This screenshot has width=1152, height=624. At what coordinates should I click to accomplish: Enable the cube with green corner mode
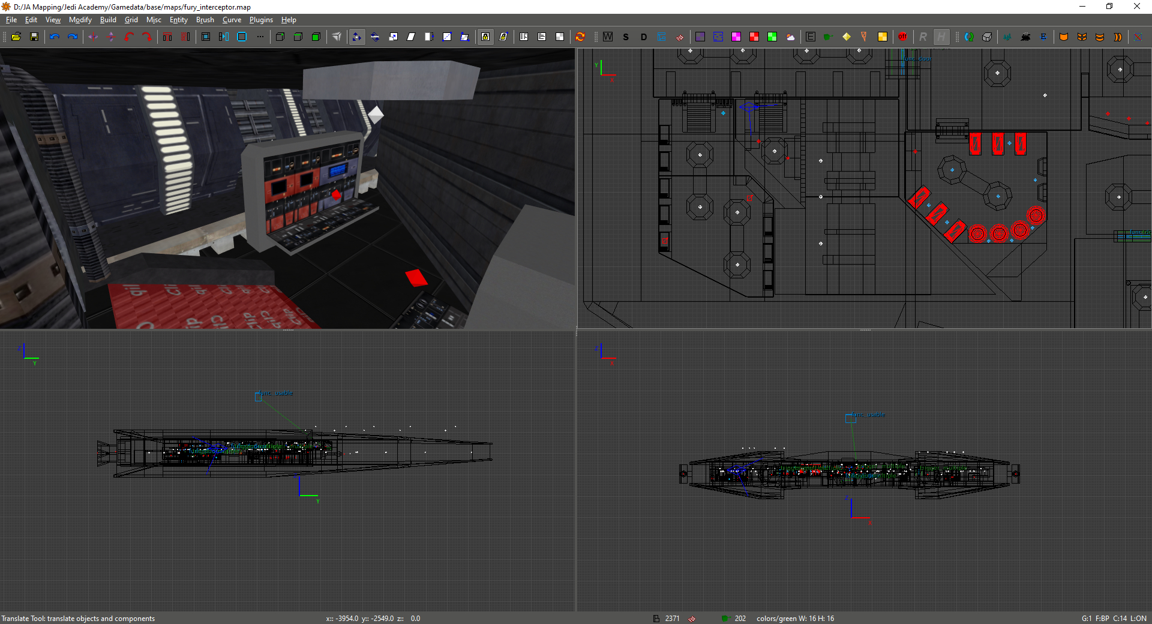(280, 37)
